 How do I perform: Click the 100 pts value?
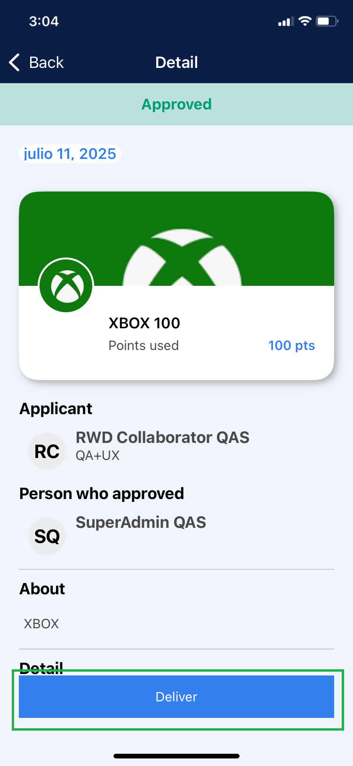pyautogui.click(x=291, y=345)
